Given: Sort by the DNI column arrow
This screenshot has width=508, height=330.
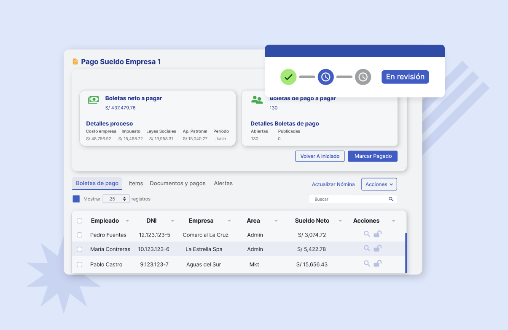Looking at the screenshot, I should (172, 221).
